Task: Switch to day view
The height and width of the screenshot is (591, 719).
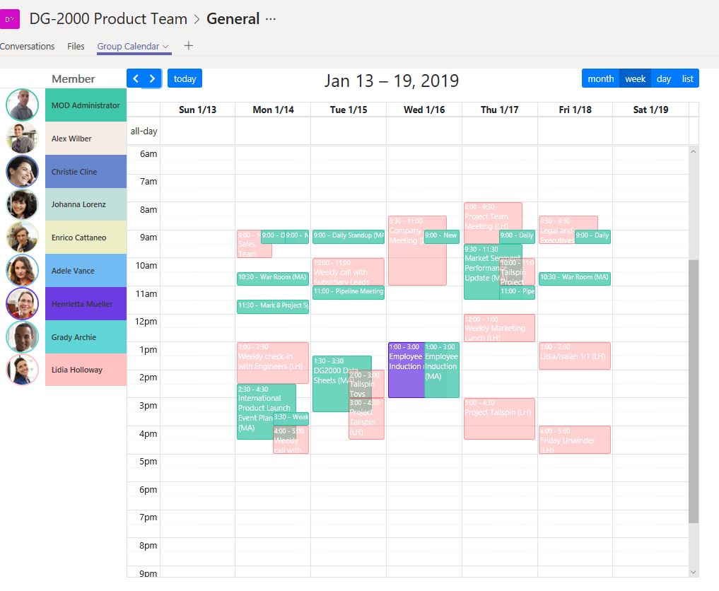Action: tap(663, 78)
